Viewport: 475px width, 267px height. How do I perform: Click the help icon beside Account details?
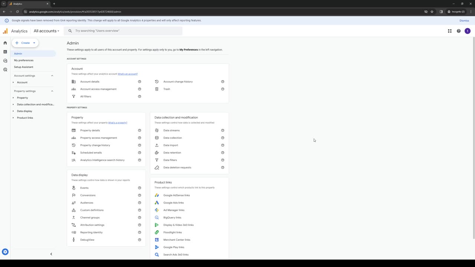pos(140,82)
